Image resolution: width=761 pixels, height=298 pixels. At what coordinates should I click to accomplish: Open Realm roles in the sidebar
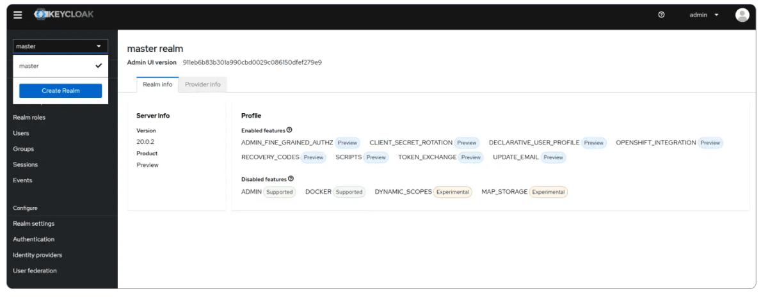click(29, 117)
